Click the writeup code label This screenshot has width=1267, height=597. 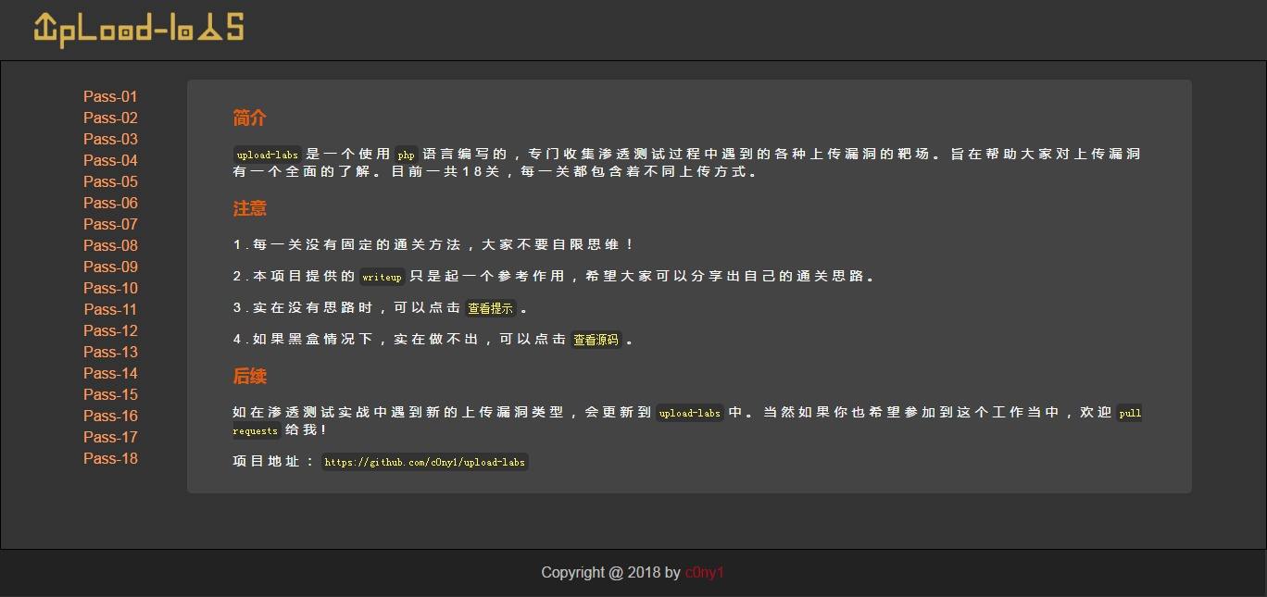click(382, 277)
